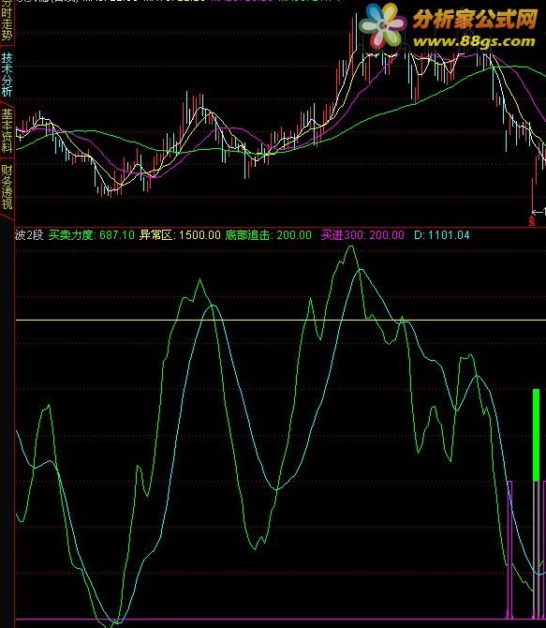Image resolution: width=546 pixels, height=628 pixels.
Task: Click the 波2段 indicator name
Action: pos(29,234)
